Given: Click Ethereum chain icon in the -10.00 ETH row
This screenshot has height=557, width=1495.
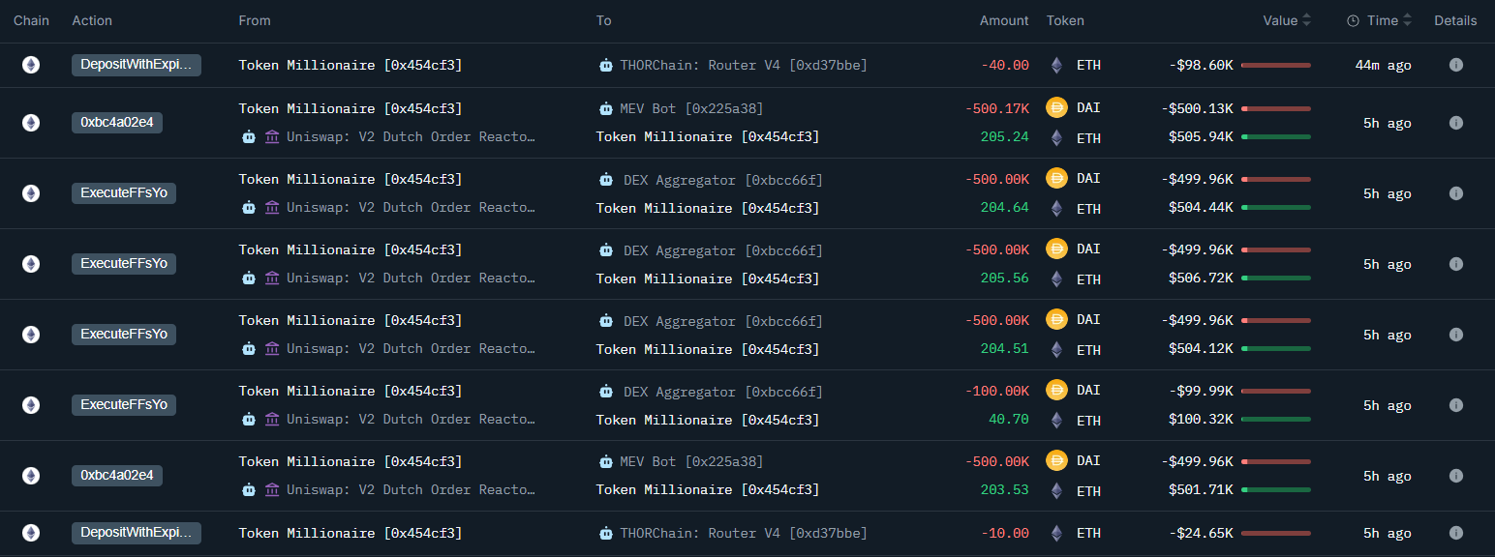Looking at the screenshot, I should [x=31, y=533].
